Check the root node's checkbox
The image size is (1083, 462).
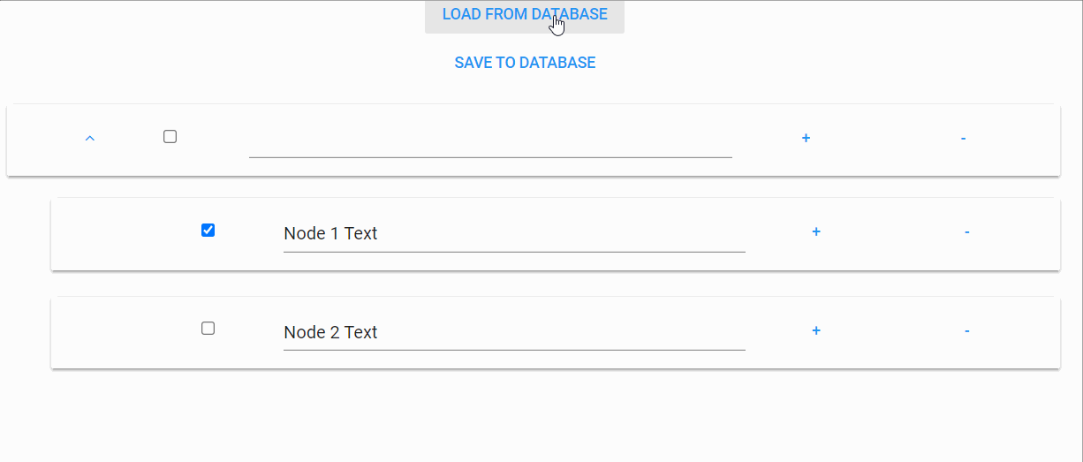click(x=170, y=137)
